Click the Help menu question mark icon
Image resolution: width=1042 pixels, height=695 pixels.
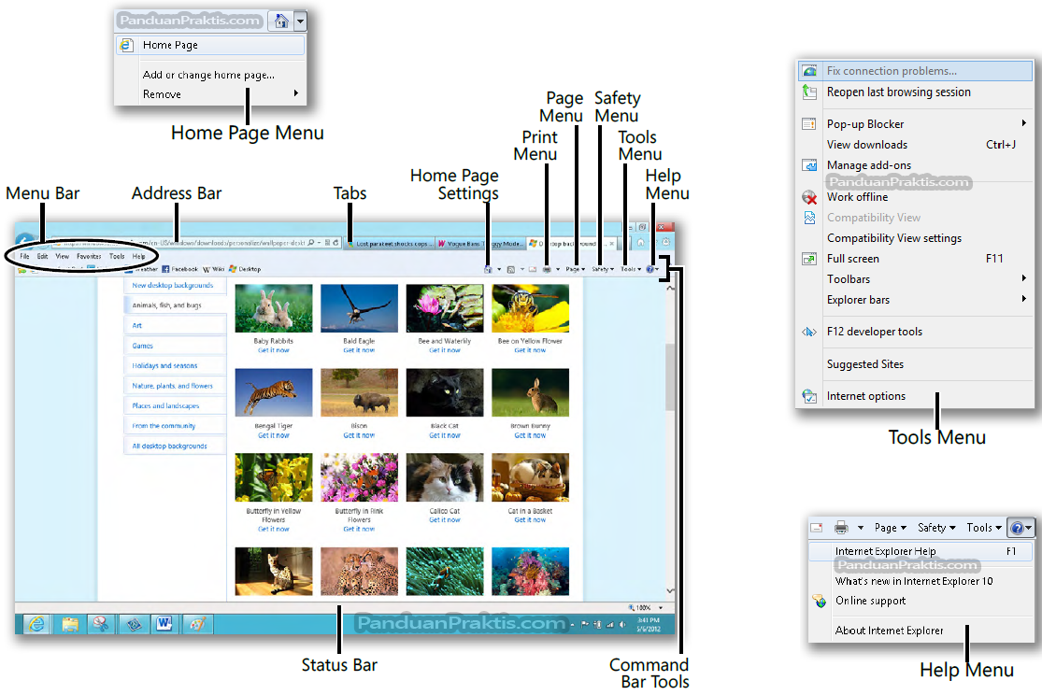pos(650,268)
